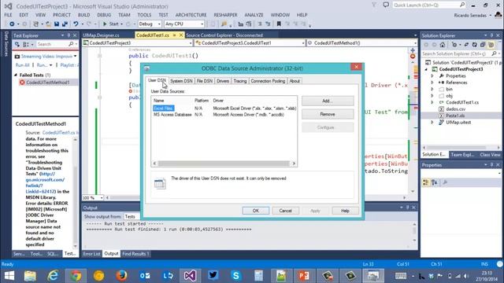Open Skype from the taskbar
This screenshot has height=283, width=504.
pos(235,276)
